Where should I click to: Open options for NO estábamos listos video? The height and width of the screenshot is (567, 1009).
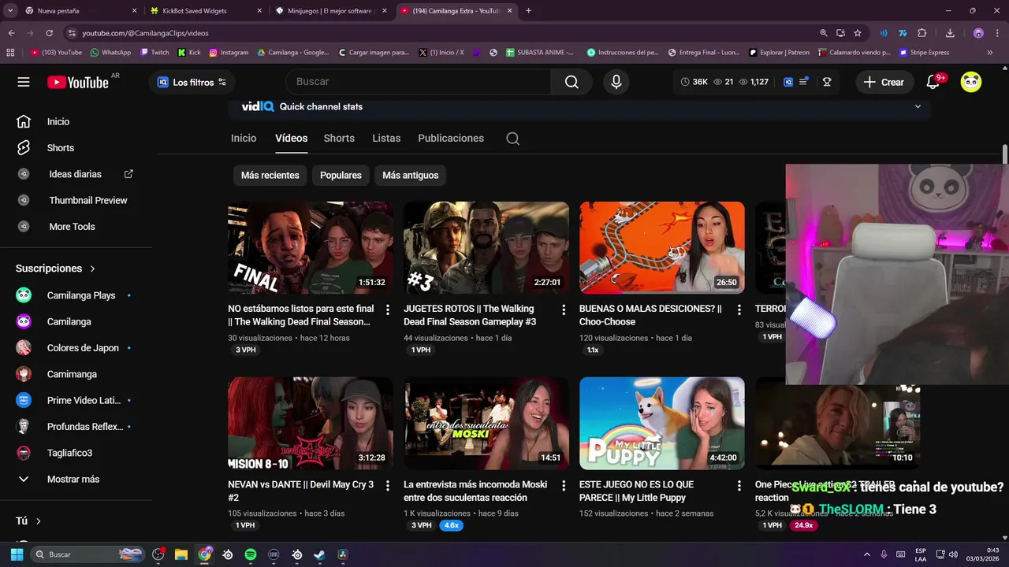tap(387, 310)
